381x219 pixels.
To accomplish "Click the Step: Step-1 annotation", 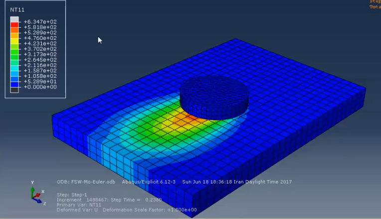I will point(72,195).
